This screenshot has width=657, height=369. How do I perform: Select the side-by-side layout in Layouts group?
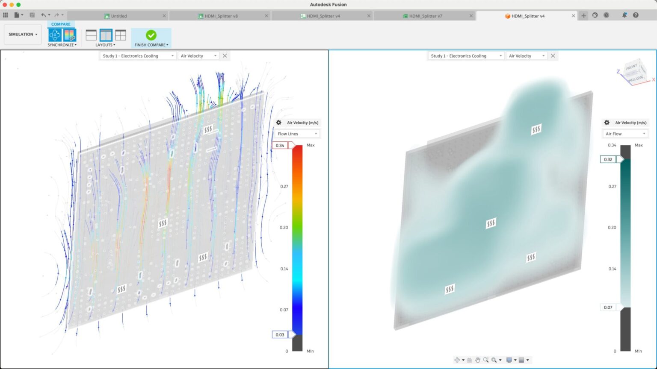(x=106, y=36)
